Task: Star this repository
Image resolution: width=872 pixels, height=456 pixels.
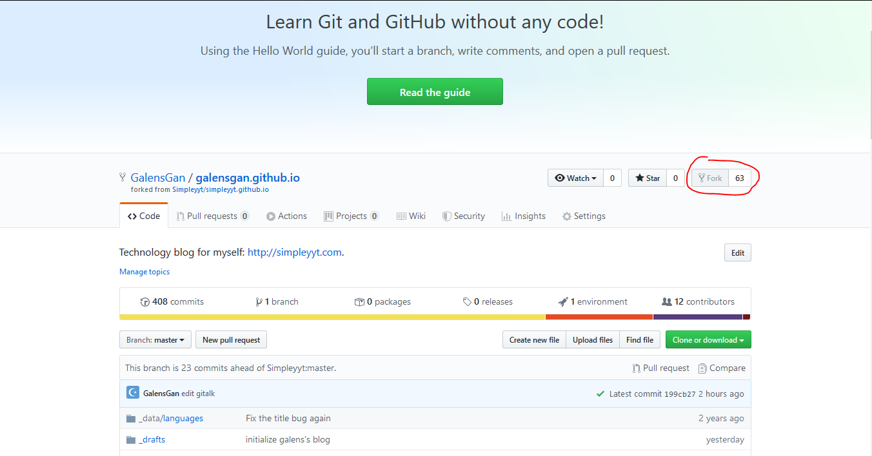Action: click(648, 178)
